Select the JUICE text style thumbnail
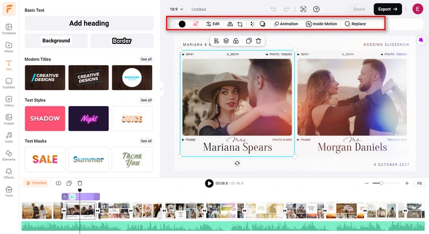Screen dimensions: 429x234 coord(132,119)
